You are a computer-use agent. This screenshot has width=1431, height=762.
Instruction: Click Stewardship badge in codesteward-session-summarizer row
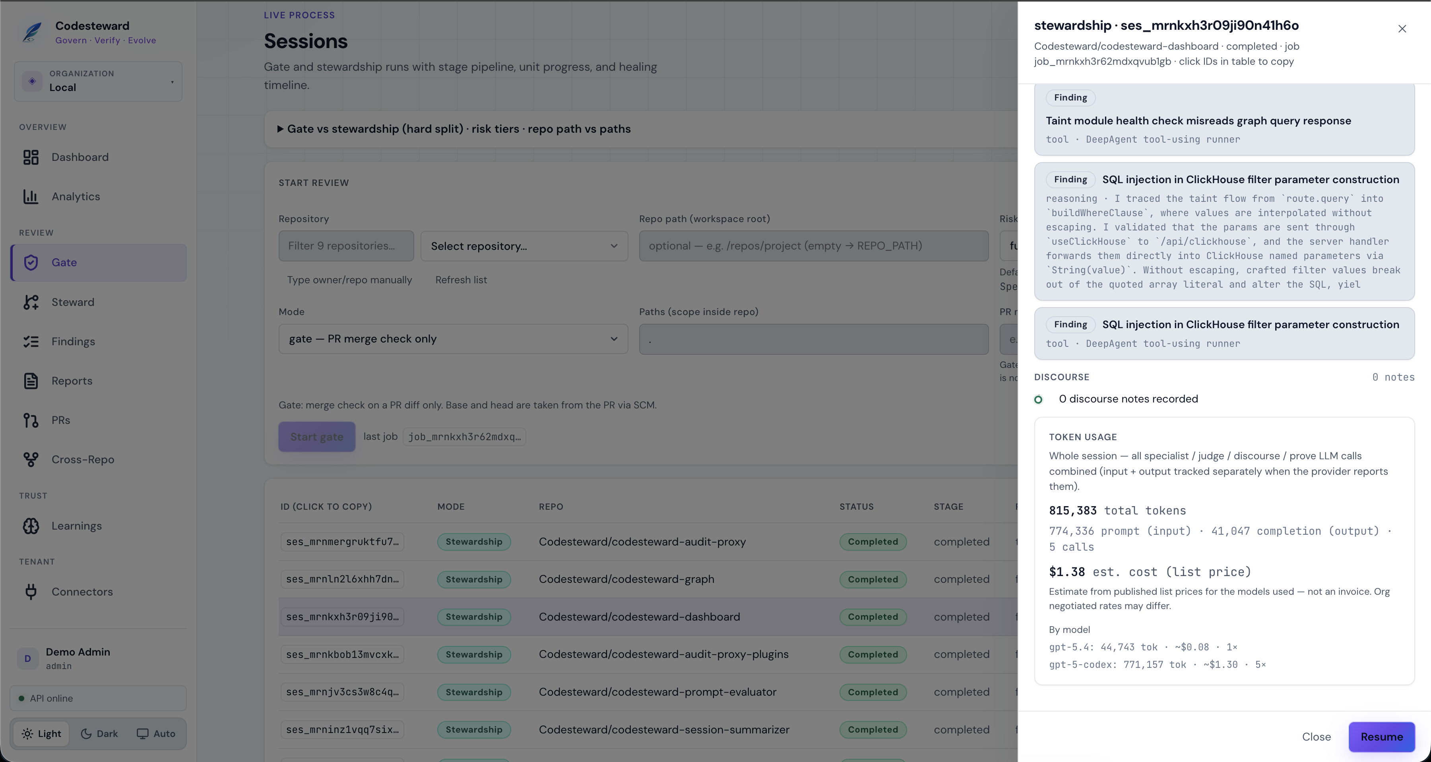coord(474,730)
